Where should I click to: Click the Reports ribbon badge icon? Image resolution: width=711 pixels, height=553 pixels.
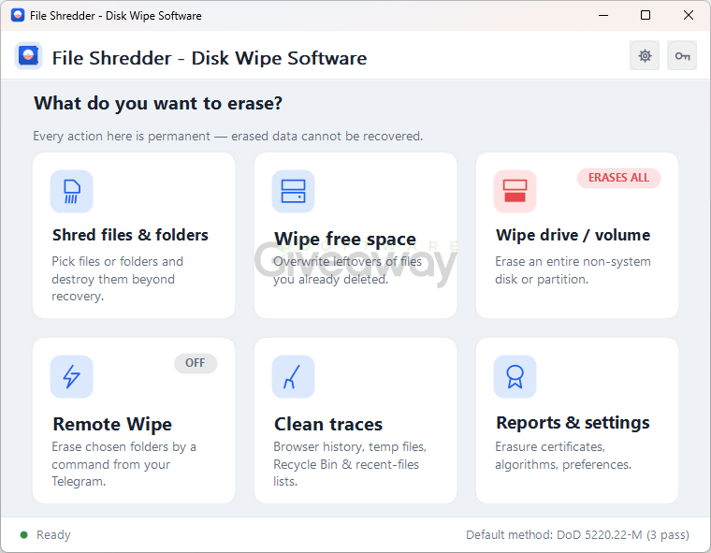[x=515, y=376]
